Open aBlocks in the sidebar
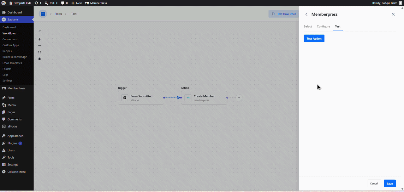Viewport: 404px width, 192px height. point(17,127)
